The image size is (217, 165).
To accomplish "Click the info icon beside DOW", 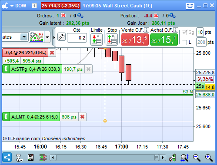I will tap(34, 6).
